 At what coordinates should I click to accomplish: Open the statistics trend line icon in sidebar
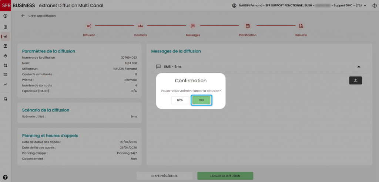coord(5,85)
